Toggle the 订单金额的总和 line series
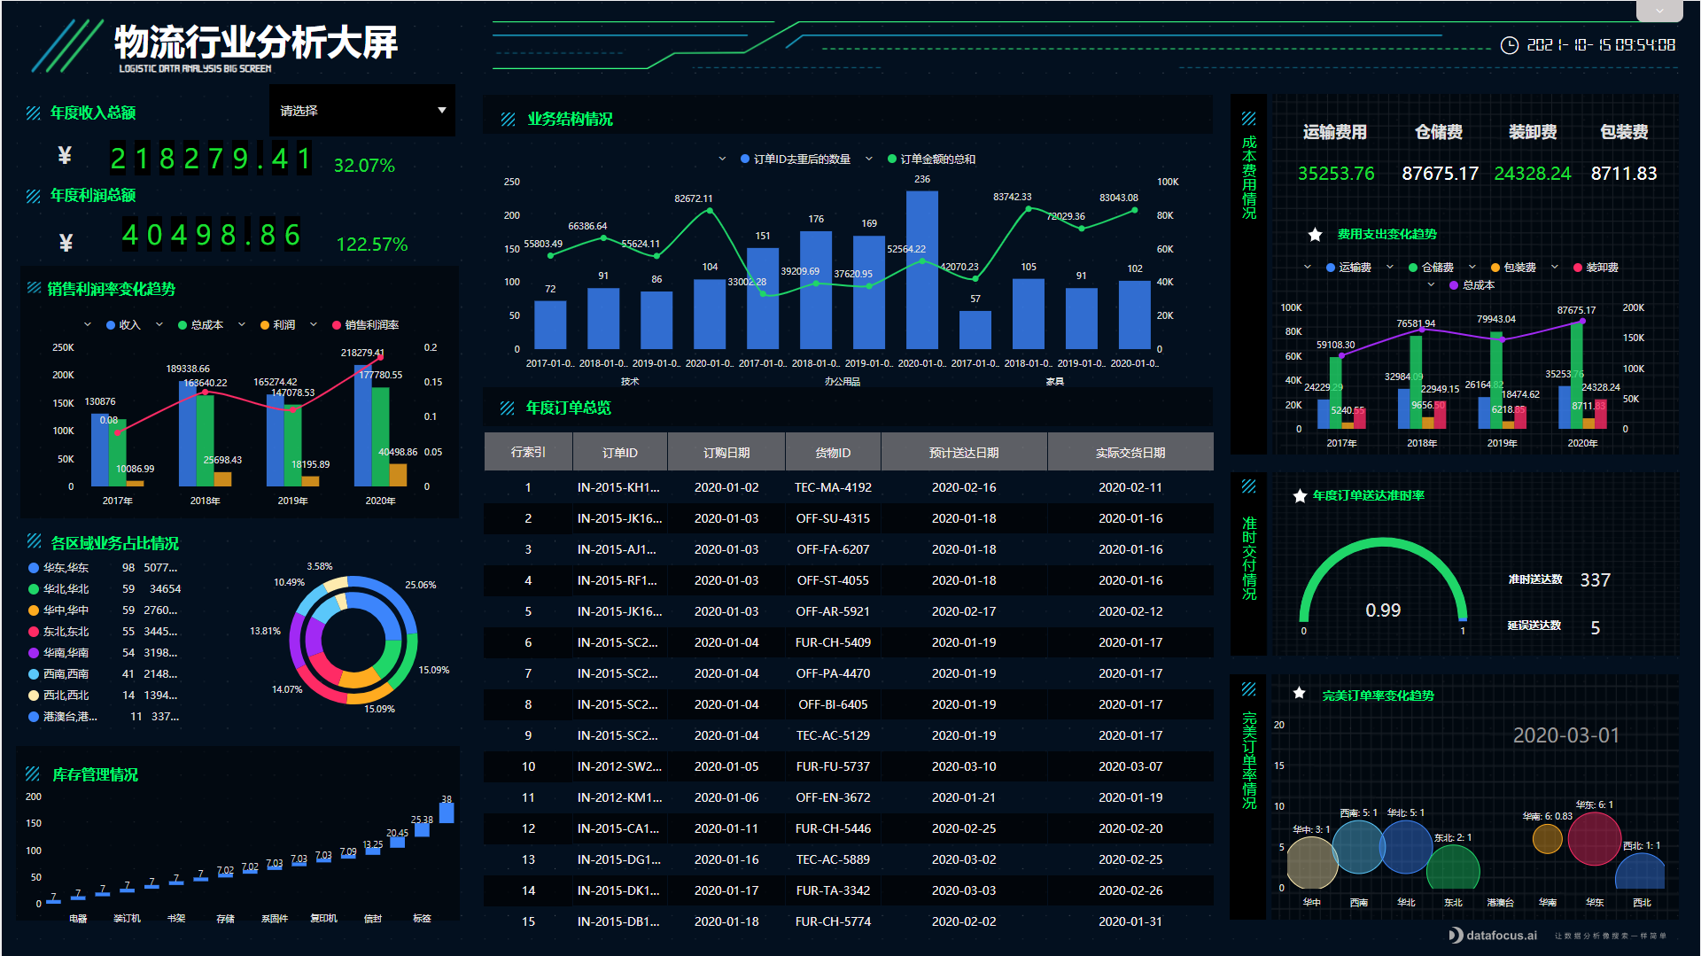The width and height of the screenshot is (1701, 956). click(931, 159)
